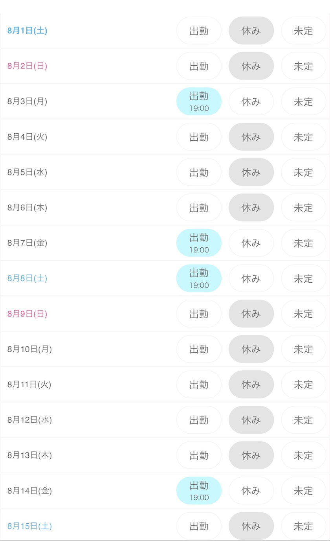Mark August 12 as 未定

tap(303, 420)
